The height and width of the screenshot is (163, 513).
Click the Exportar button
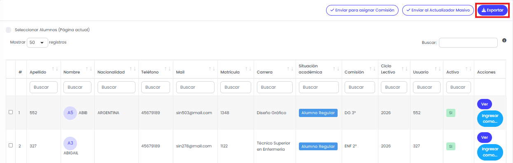click(x=492, y=10)
